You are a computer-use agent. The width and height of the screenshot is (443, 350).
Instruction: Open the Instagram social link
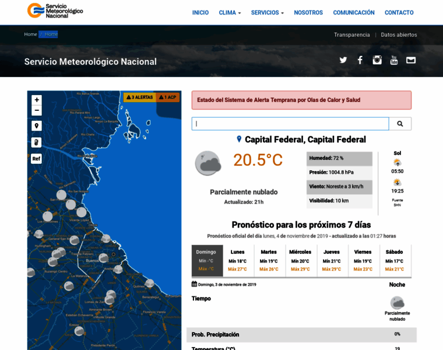[377, 60]
